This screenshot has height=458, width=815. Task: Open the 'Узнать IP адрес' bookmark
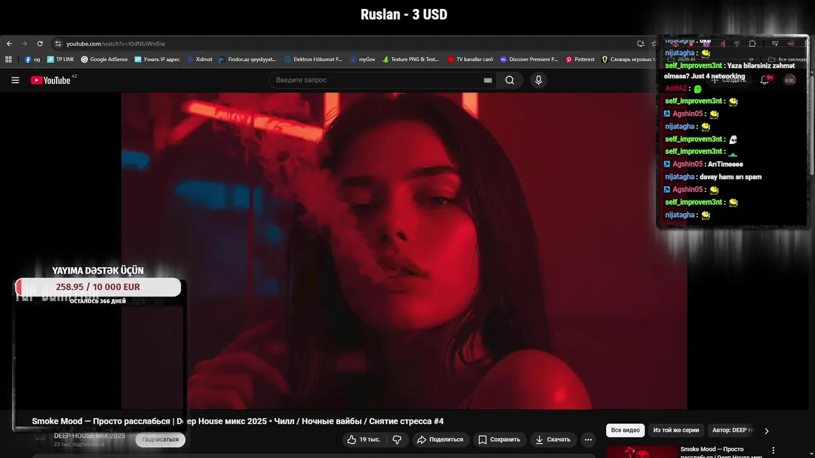point(157,59)
